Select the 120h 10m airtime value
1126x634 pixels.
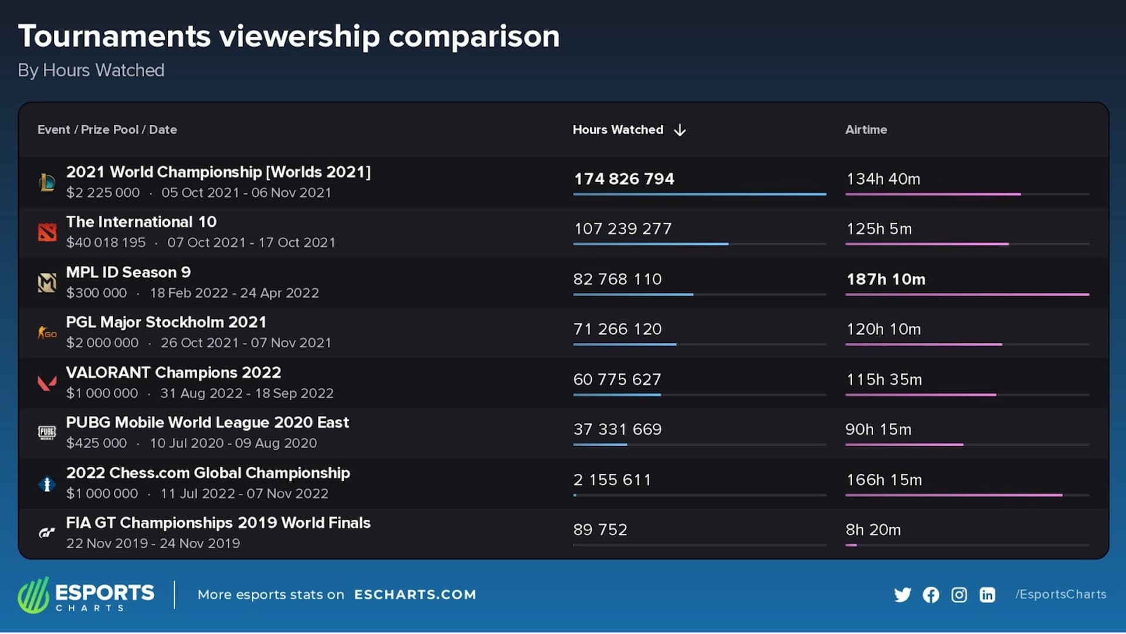[x=883, y=329]
